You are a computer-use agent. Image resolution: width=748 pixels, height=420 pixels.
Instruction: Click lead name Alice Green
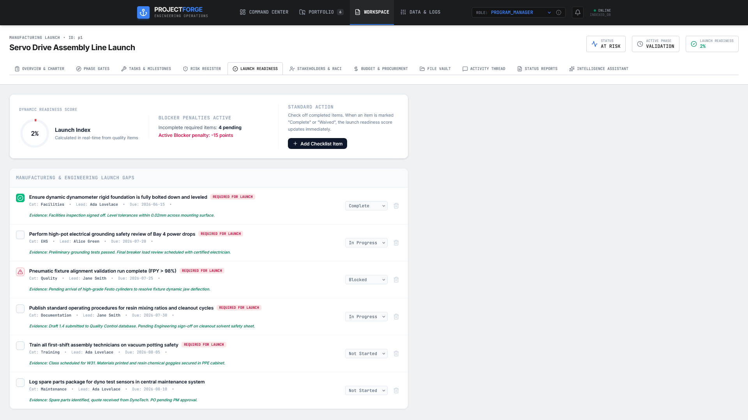[x=86, y=241]
